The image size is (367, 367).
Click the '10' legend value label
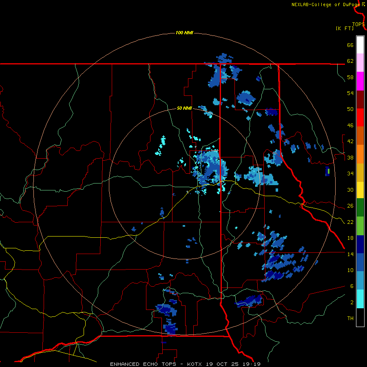(x=350, y=270)
